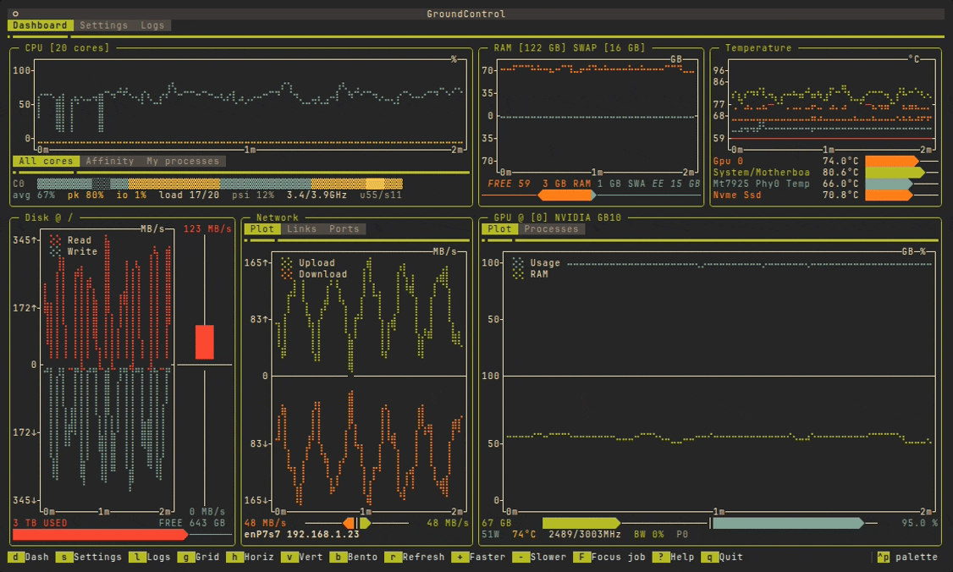The height and width of the screenshot is (572, 953).
Task: Open the command palette from the footer
Action: coord(907,557)
